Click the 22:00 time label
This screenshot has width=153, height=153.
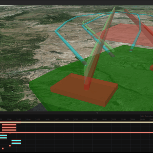123,120
